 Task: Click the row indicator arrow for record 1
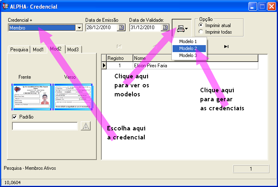(104, 65)
